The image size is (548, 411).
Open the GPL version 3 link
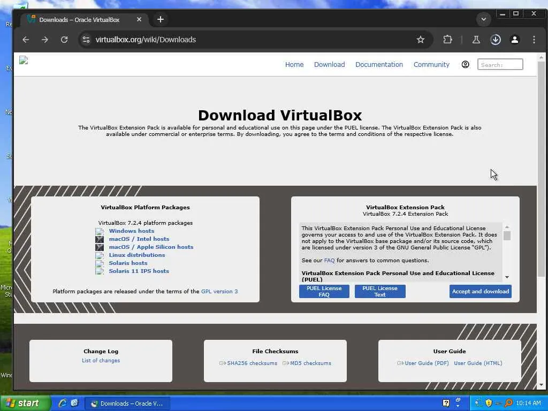[219, 292]
